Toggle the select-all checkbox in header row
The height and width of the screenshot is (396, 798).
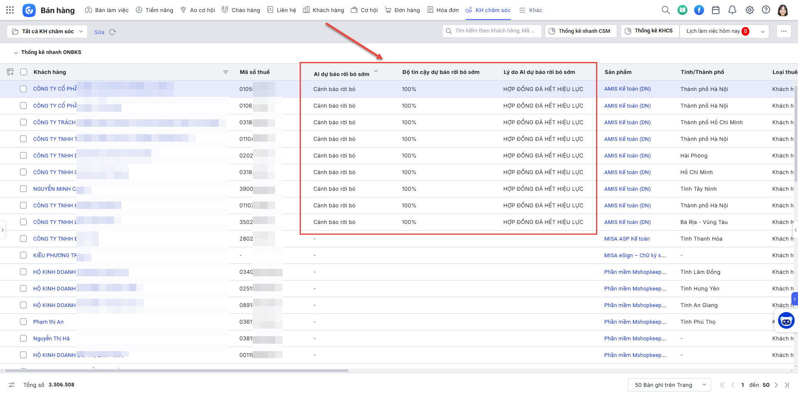tap(24, 72)
